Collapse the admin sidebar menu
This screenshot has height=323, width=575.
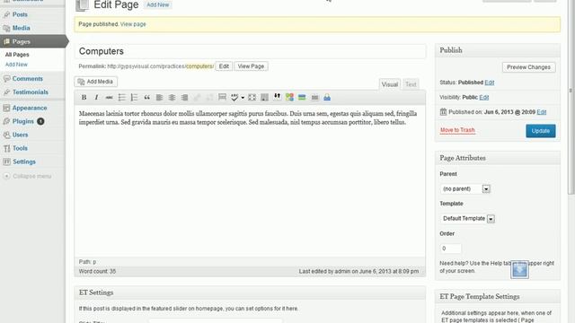pyautogui.click(x=28, y=176)
